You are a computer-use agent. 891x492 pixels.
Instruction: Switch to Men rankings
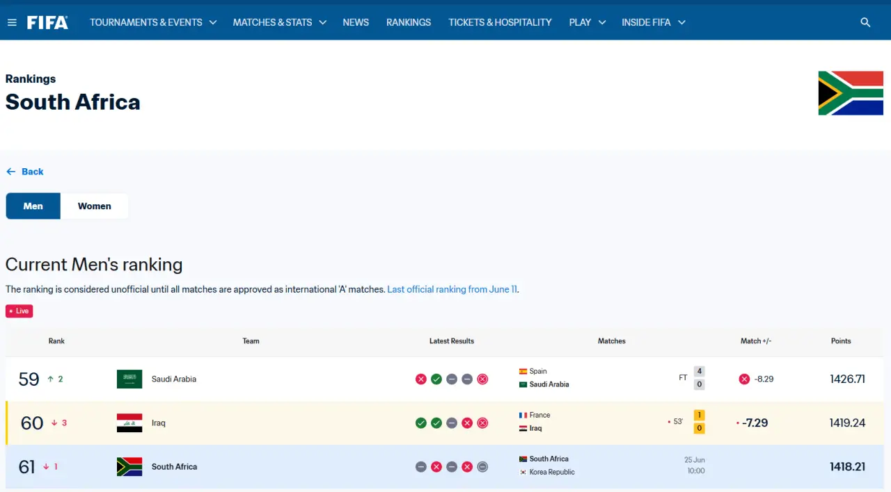click(x=33, y=206)
